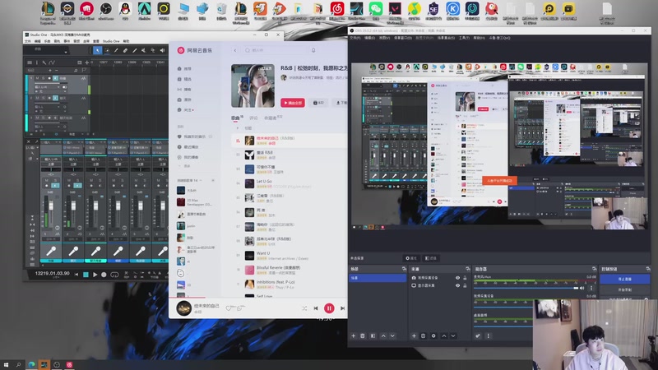Play the song 'Let U Go'

(x=264, y=181)
